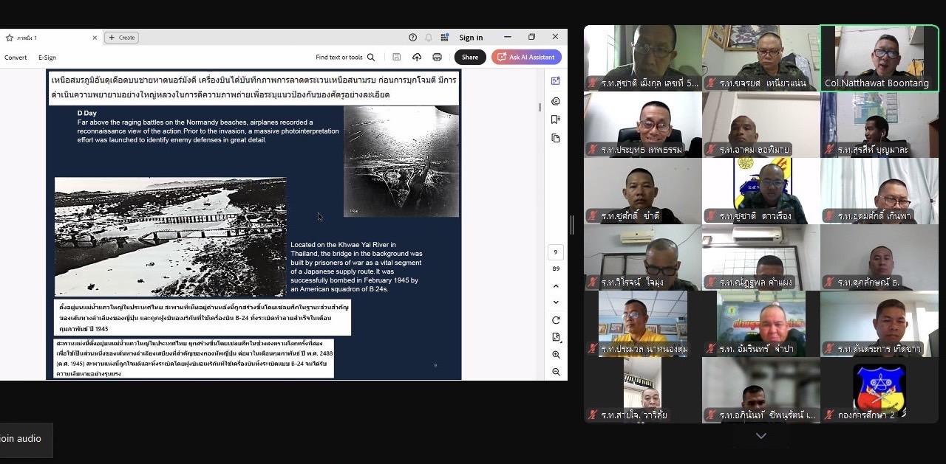Open the Convert menu
The image size is (946, 464).
[x=16, y=58]
